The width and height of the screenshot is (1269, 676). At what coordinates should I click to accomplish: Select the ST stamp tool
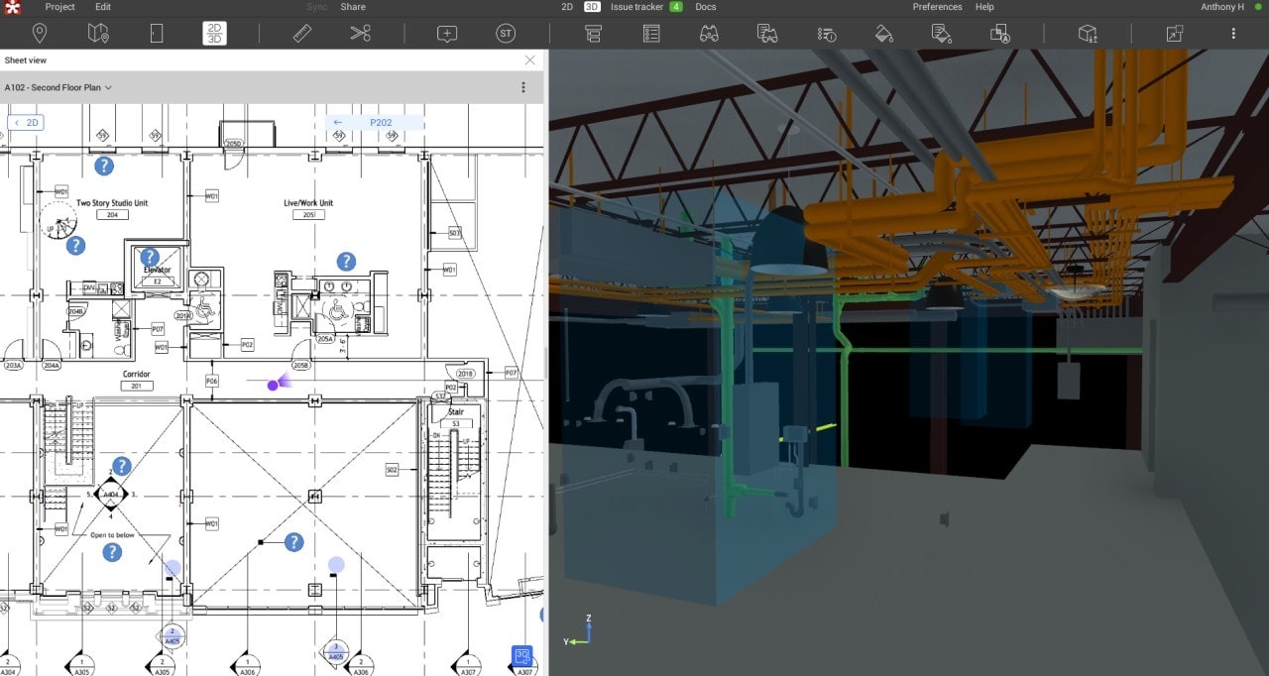pyautogui.click(x=506, y=33)
